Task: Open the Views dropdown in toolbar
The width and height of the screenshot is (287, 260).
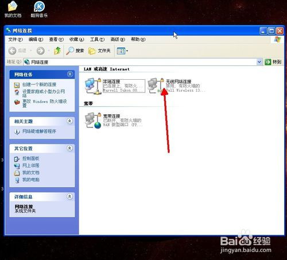Action: pyautogui.click(x=122, y=51)
